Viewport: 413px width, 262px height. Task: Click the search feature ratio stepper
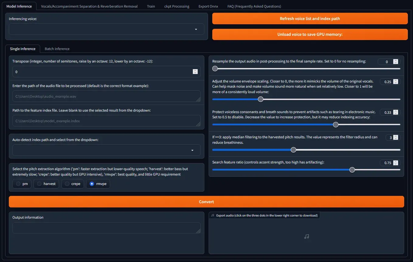pyautogui.click(x=395, y=163)
